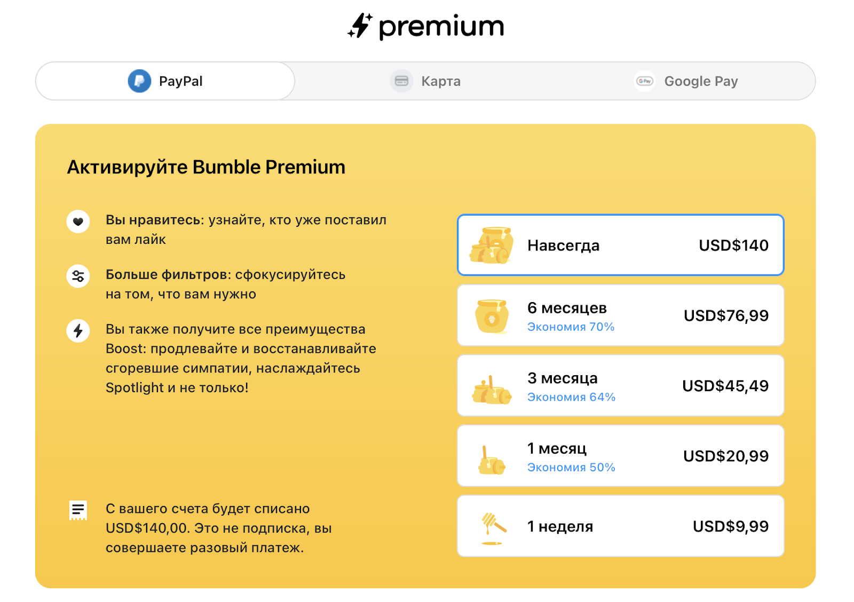This screenshot has width=854, height=602.
Task: Select the Навсегда USD$140 plan
Action: (620, 245)
